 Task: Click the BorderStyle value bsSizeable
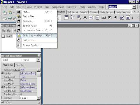click(x=28, y=91)
